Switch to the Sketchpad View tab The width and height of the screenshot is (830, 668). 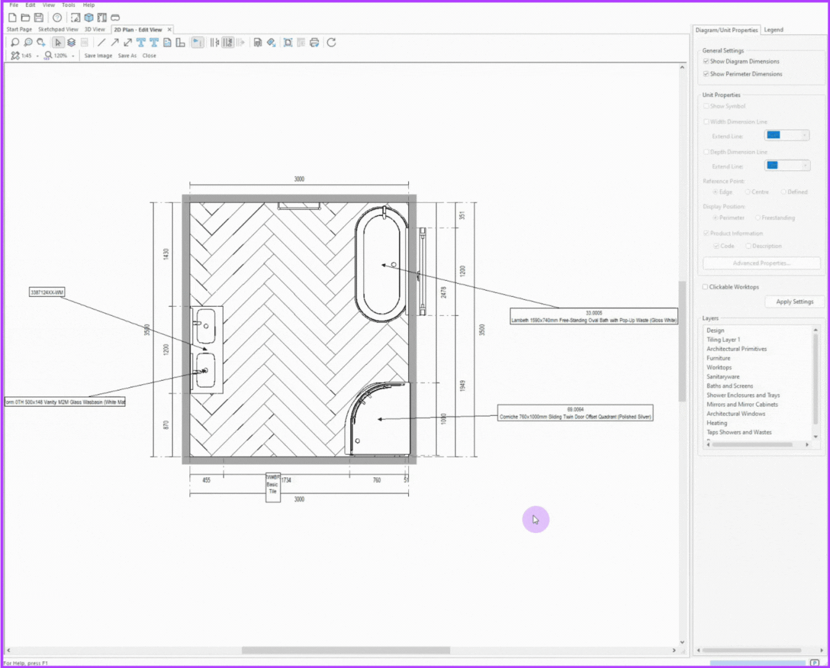click(58, 30)
